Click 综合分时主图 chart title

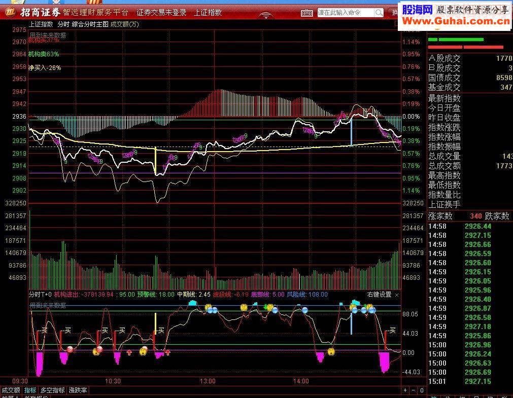point(90,24)
